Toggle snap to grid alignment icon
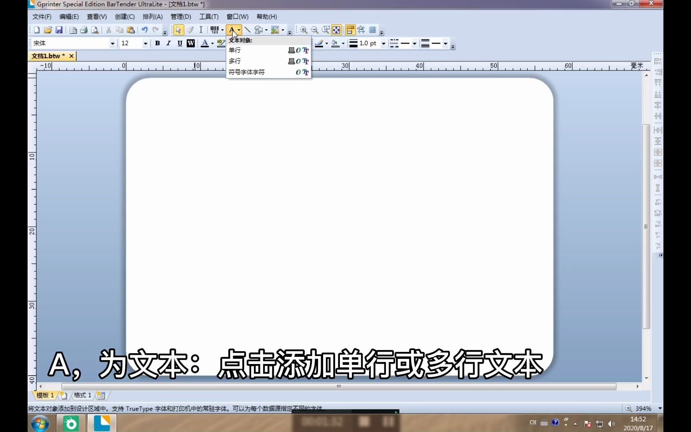The height and width of the screenshot is (432, 691). pyautogui.click(x=361, y=30)
